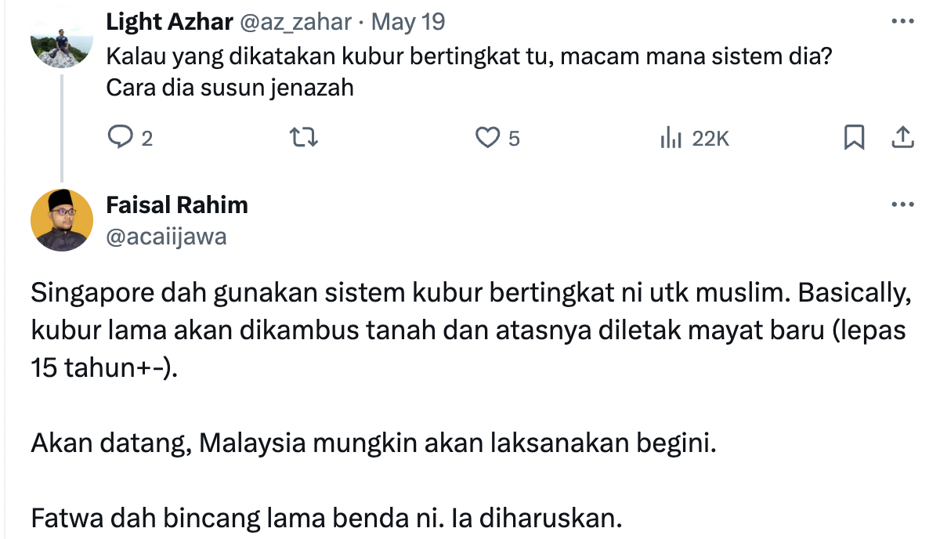This screenshot has width=940, height=539.
Task: Click the Light Azhar display name
Action: click(169, 22)
